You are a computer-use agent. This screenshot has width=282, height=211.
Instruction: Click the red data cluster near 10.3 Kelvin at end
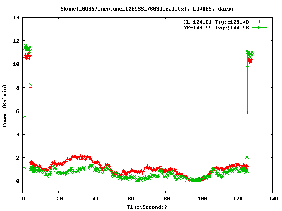click(250, 61)
